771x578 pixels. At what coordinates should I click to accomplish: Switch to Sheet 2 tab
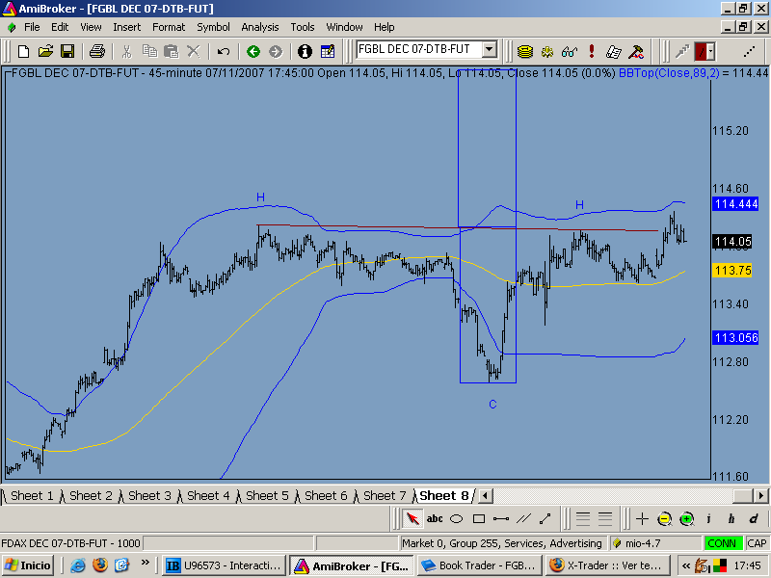tap(91, 495)
